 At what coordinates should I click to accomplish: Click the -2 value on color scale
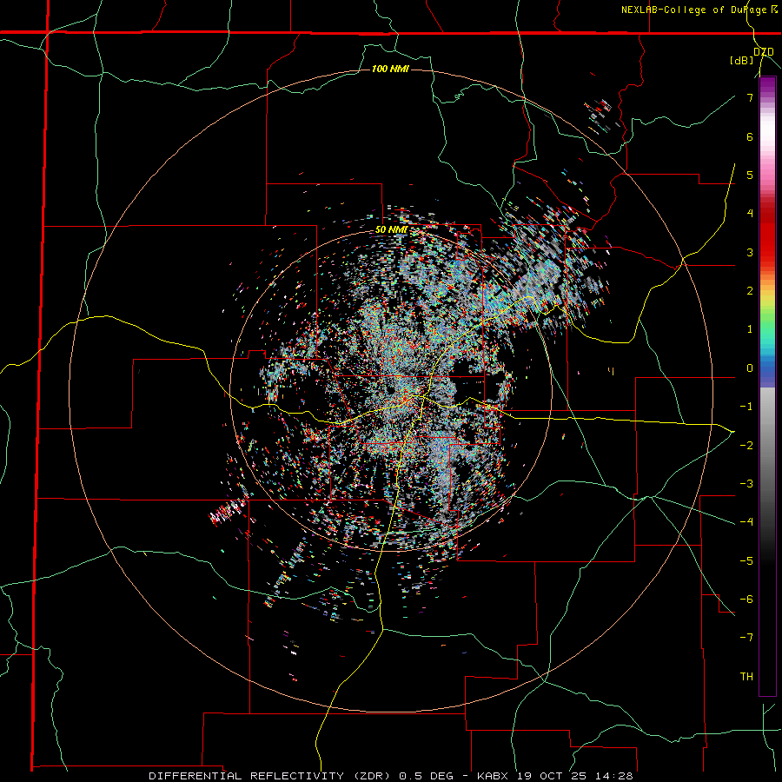pos(746,446)
